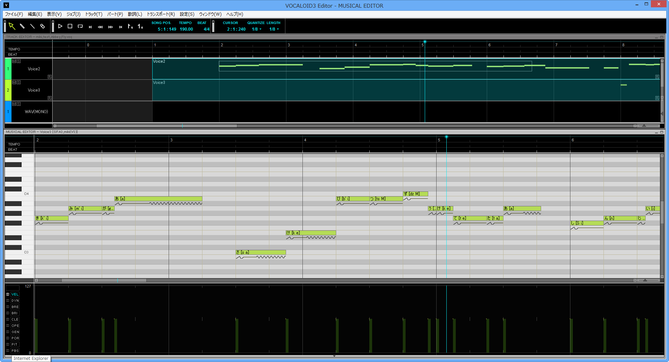Viewport: 669px width, 362px height.
Task: Select the PIT control parameter
Action: 15,345
